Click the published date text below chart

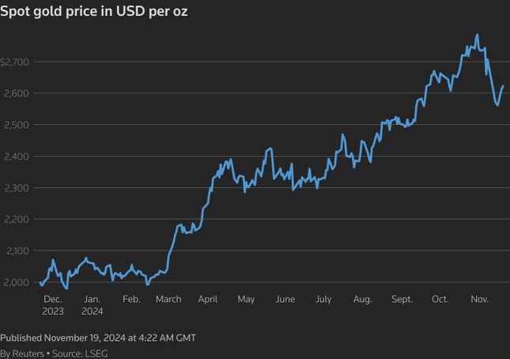pyautogui.click(x=98, y=338)
